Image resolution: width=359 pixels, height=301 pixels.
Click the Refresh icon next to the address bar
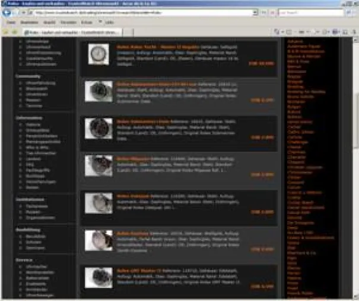(263, 12)
